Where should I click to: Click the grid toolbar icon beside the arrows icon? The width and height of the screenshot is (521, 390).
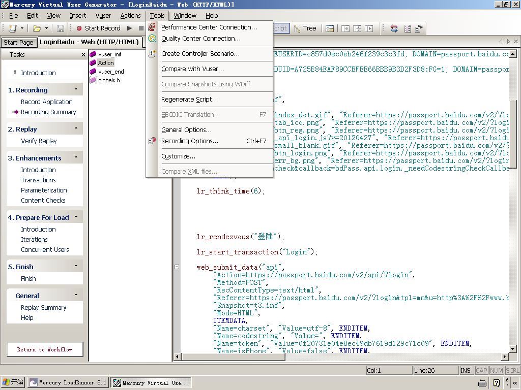point(408,28)
